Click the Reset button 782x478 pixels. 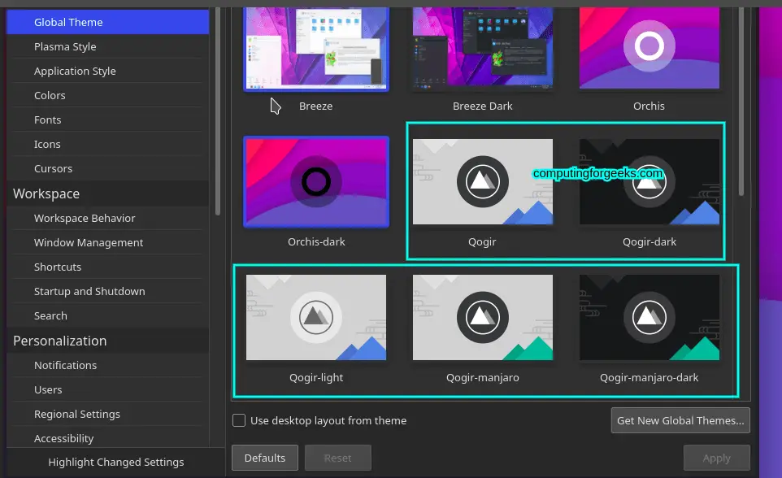click(337, 458)
